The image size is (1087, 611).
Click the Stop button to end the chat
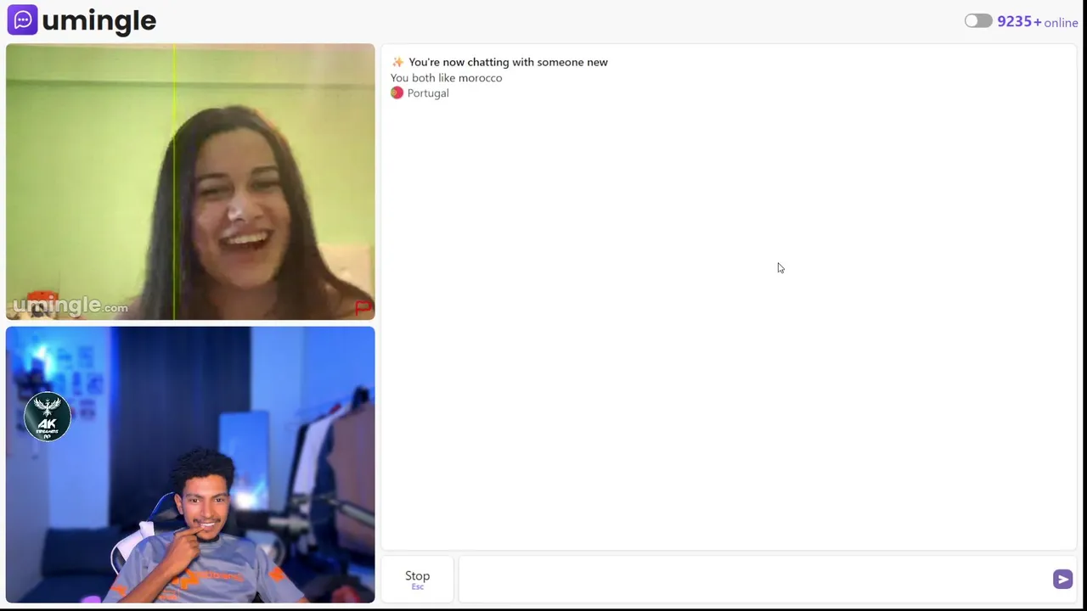coord(417,579)
